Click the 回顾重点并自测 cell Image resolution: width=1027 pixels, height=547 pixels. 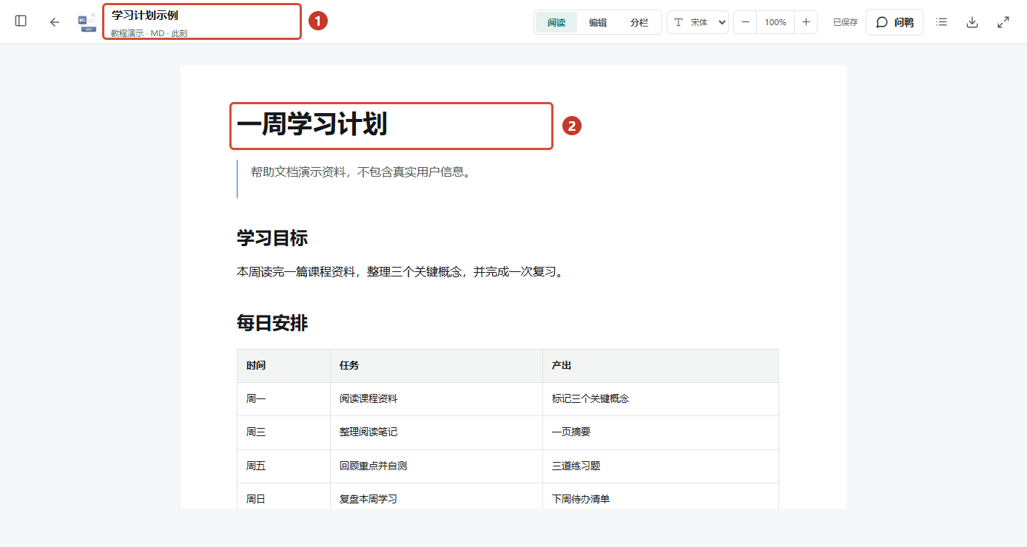click(437, 466)
